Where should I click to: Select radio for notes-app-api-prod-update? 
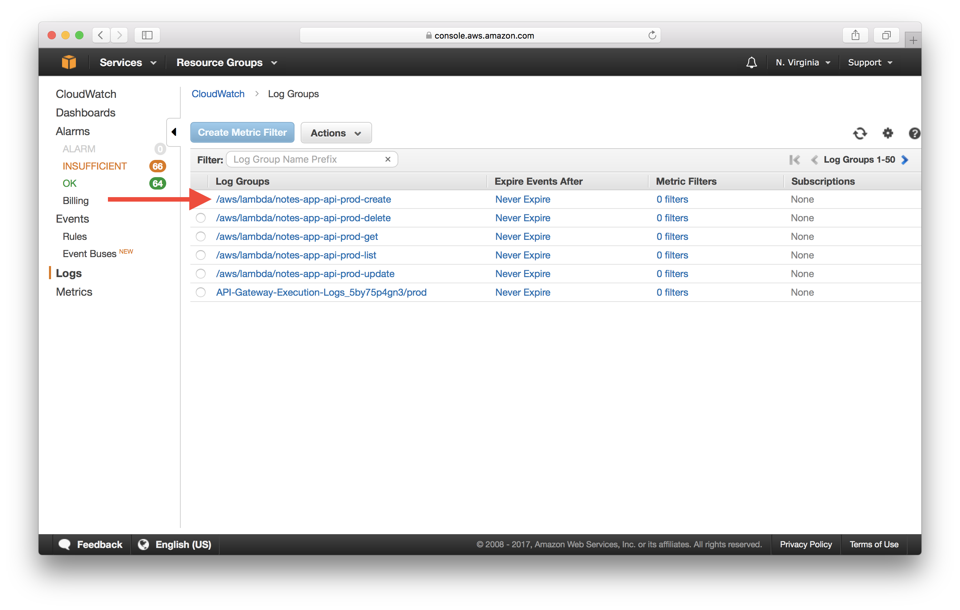click(201, 274)
